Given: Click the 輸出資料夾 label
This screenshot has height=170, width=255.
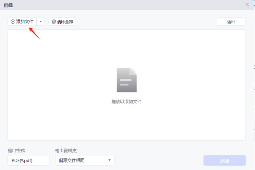Looking at the screenshot, I should [66, 151].
